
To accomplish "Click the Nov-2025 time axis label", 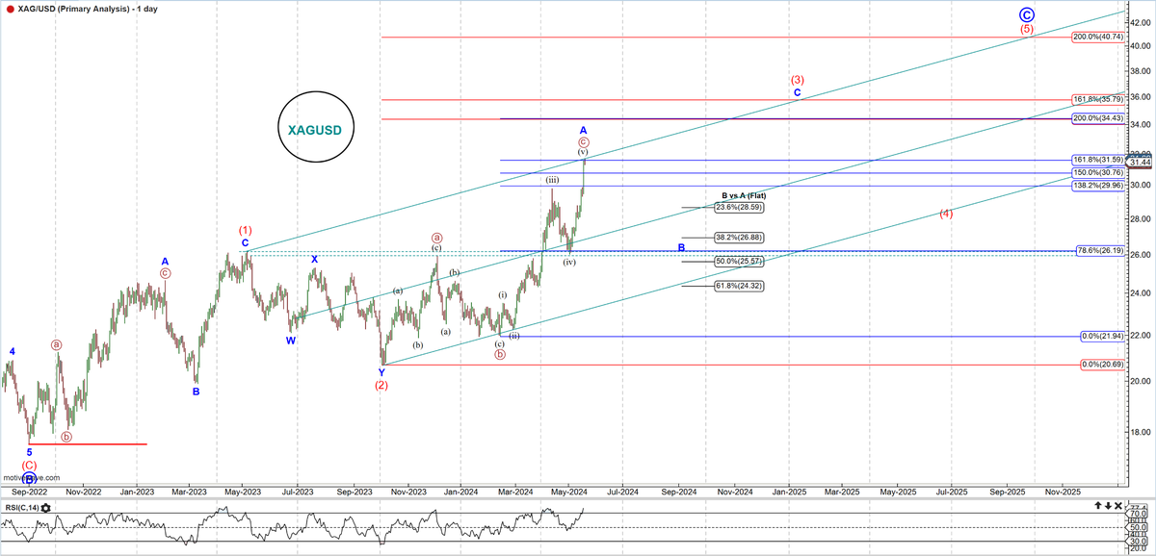I will pos(1063,491).
